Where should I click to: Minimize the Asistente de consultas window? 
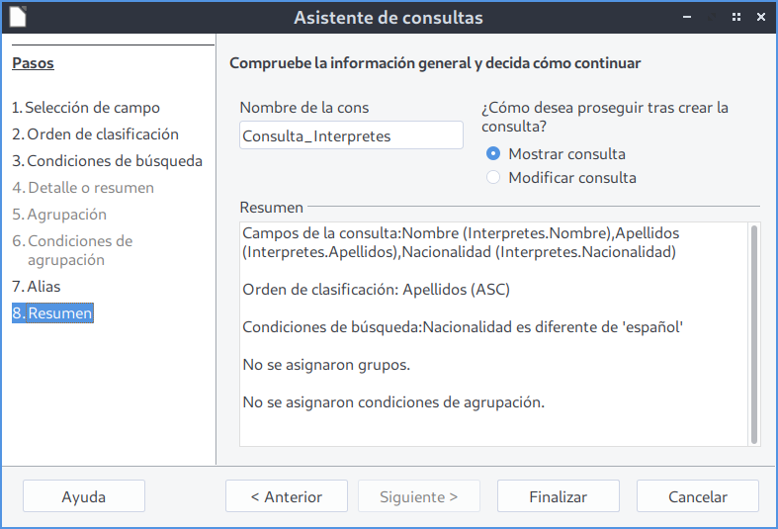710,18
